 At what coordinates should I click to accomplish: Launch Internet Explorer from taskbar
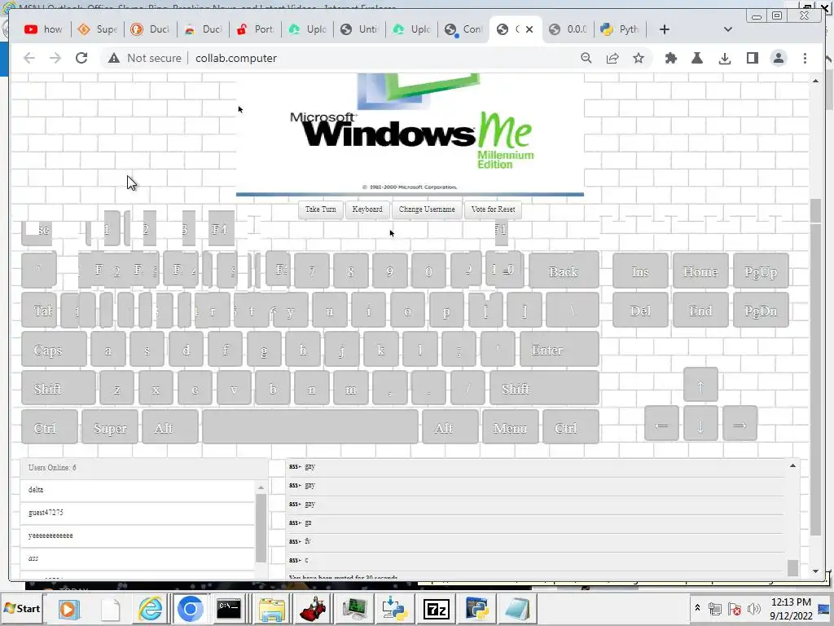point(150,608)
